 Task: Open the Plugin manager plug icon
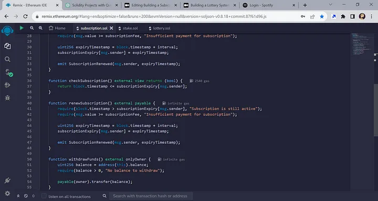tap(7, 181)
